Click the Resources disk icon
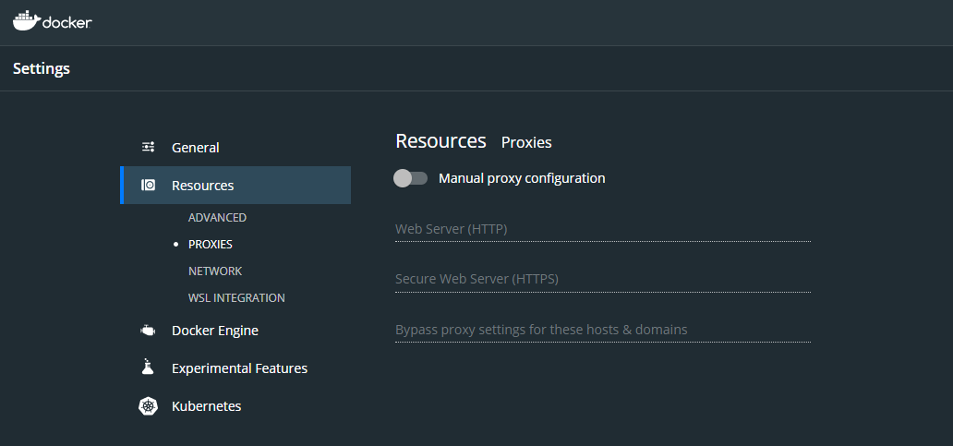This screenshot has height=446, width=953. (x=149, y=185)
